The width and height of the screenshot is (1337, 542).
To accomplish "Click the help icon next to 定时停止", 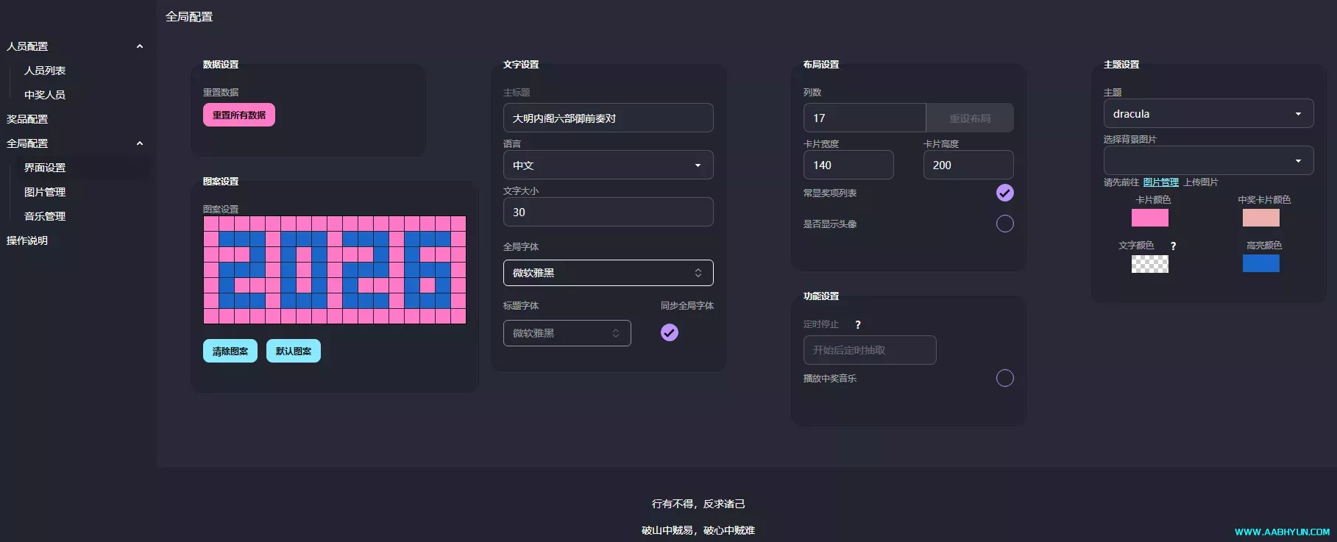I will [858, 324].
